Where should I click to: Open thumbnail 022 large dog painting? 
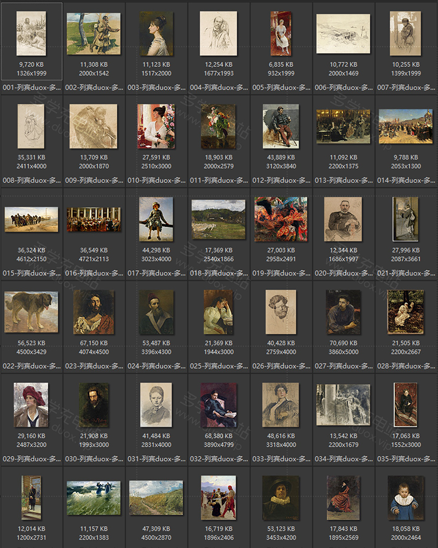[31, 312]
